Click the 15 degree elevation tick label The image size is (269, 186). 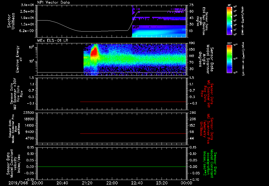pos(192,31)
